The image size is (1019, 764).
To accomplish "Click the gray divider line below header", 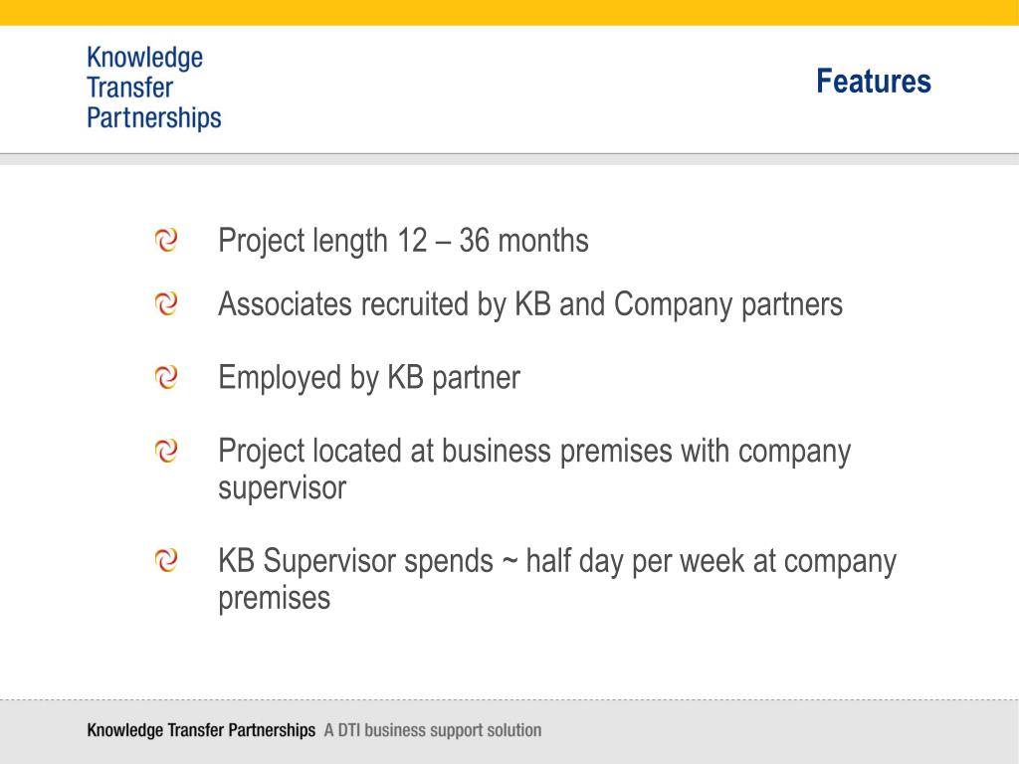I will click(x=509, y=155).
